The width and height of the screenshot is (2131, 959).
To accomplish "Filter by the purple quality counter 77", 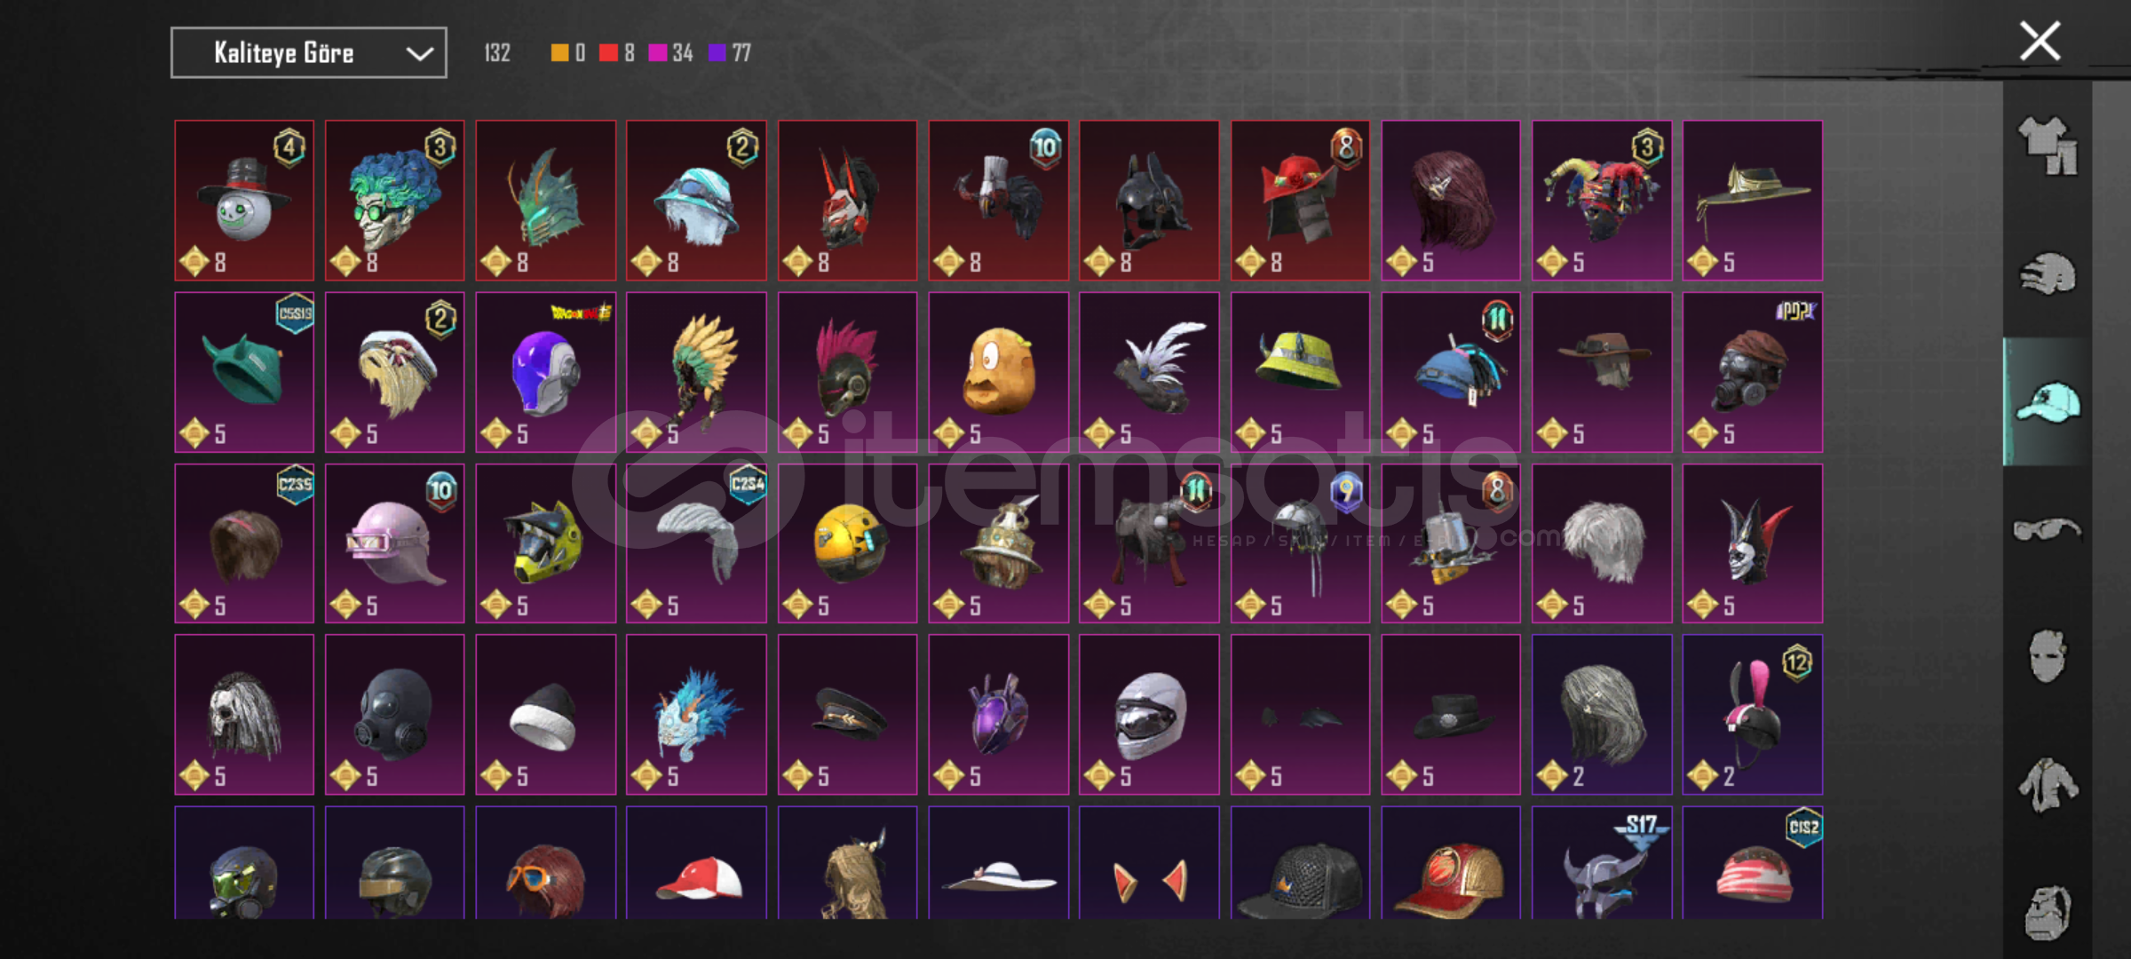I will (x=730, y=53).
